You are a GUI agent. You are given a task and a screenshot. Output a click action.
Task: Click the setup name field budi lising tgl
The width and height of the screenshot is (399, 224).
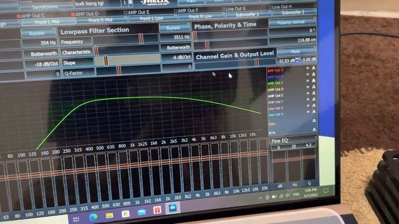(x=97, y=4)
